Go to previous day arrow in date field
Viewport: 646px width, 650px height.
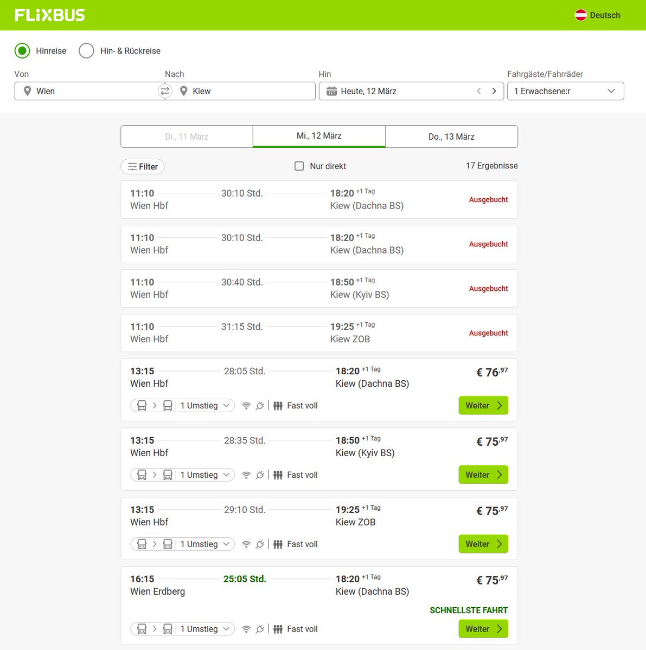(x=479, y=91)
